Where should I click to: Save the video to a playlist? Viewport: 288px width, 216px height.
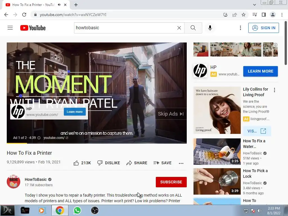162,163
